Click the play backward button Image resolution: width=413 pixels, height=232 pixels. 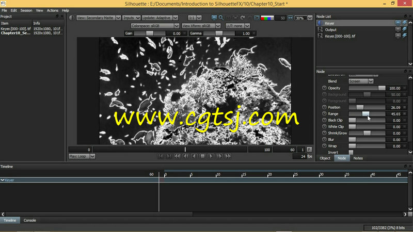click(194, 156)
